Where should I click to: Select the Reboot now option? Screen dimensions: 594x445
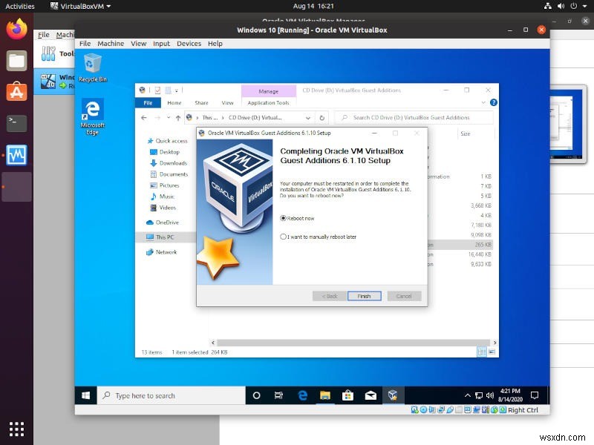point(284,218)
